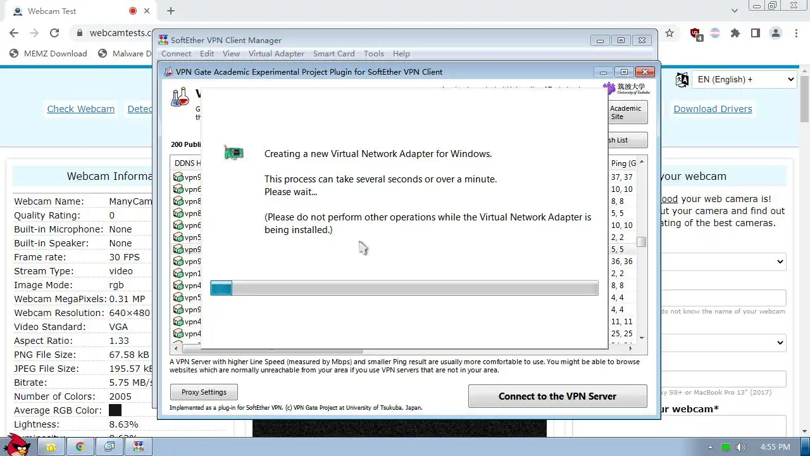Follow the Download Drivers link
Viewport: 810px width, 456px height.
tap(713, 109)
